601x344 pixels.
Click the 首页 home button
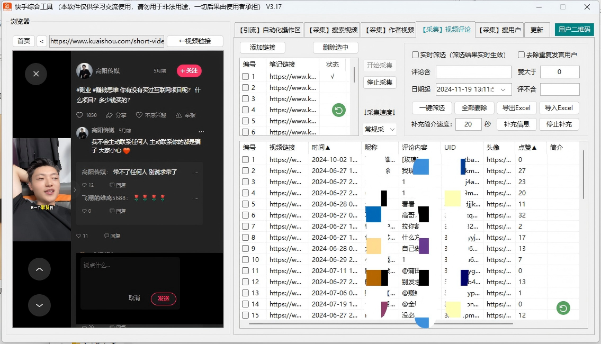click(x=24, y=41)
